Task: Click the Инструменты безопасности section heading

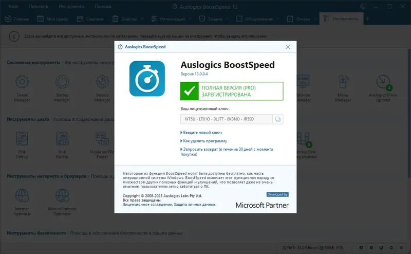Action: pyautogui.click(x=36, y=233)
